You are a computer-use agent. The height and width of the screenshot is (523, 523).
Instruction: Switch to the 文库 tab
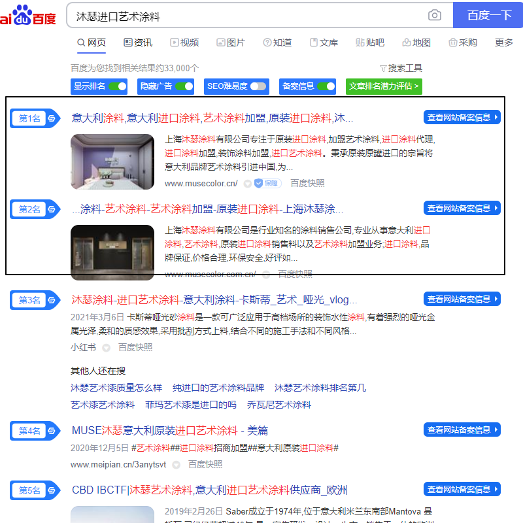point(324,42)
